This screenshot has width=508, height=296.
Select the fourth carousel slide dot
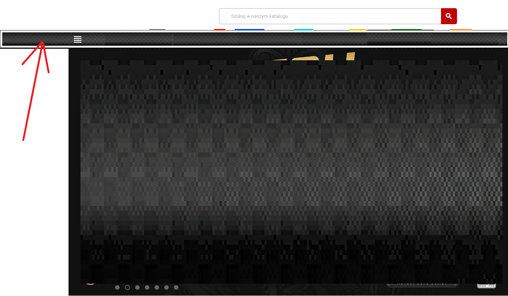click(x=147, y=287)
